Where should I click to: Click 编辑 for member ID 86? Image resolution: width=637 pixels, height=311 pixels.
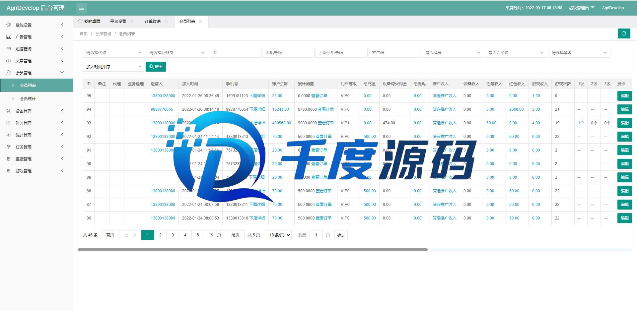point(624,218)
